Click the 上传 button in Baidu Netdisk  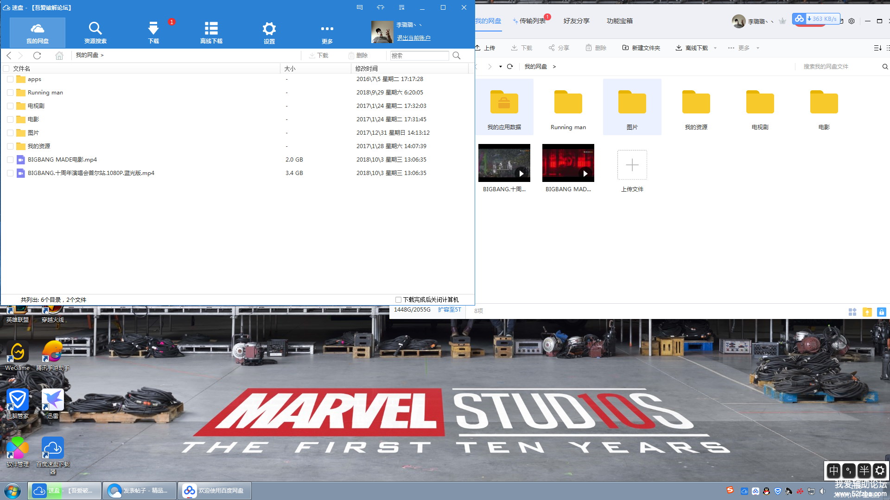point(485,48)
